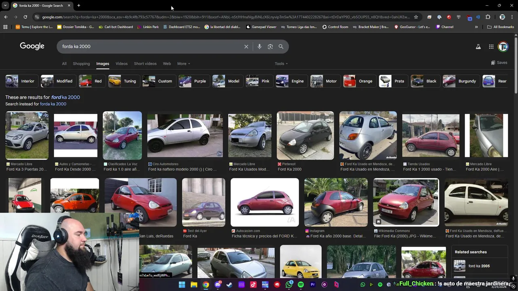Screen dimensions: 518x291
Task: Close the forda ka 2000 browser tab
Action: pos(69,5)
